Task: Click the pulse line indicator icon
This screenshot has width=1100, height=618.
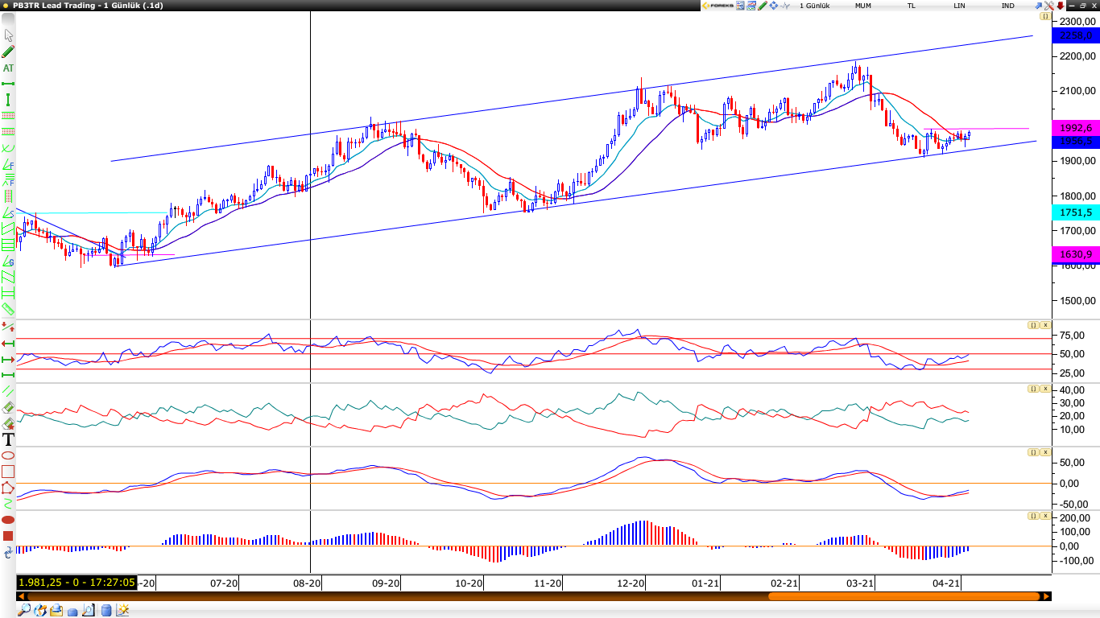Action: (785, 6)
